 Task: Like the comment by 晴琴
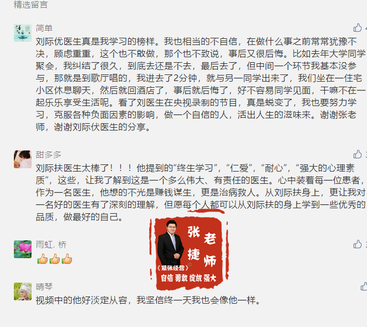(x=364, y=286)
